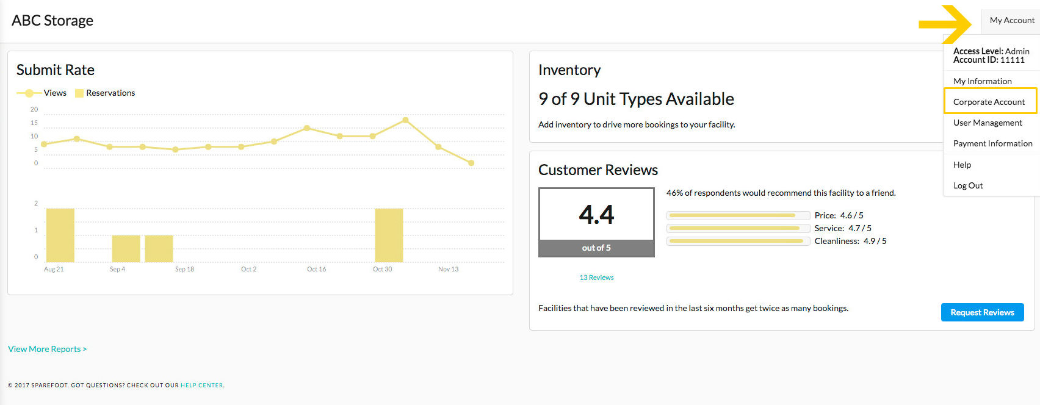The image size is (1040, 405).
Task: Click the Customer Reviews heading
Action: (x=598, y=170)
